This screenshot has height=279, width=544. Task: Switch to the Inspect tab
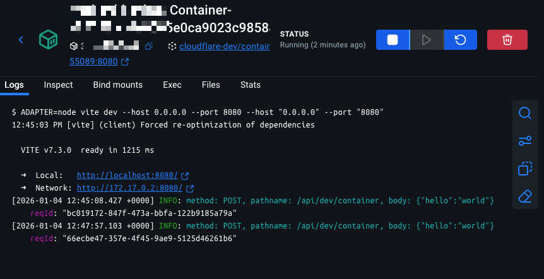point(58,85)
